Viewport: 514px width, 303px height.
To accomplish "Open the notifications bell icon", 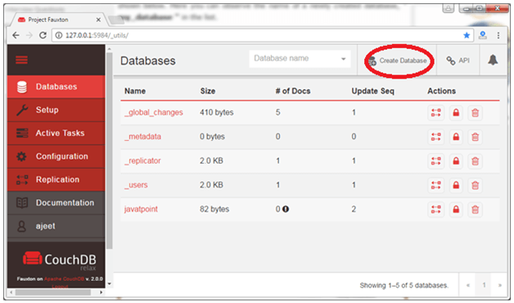I will click(493, 60).
